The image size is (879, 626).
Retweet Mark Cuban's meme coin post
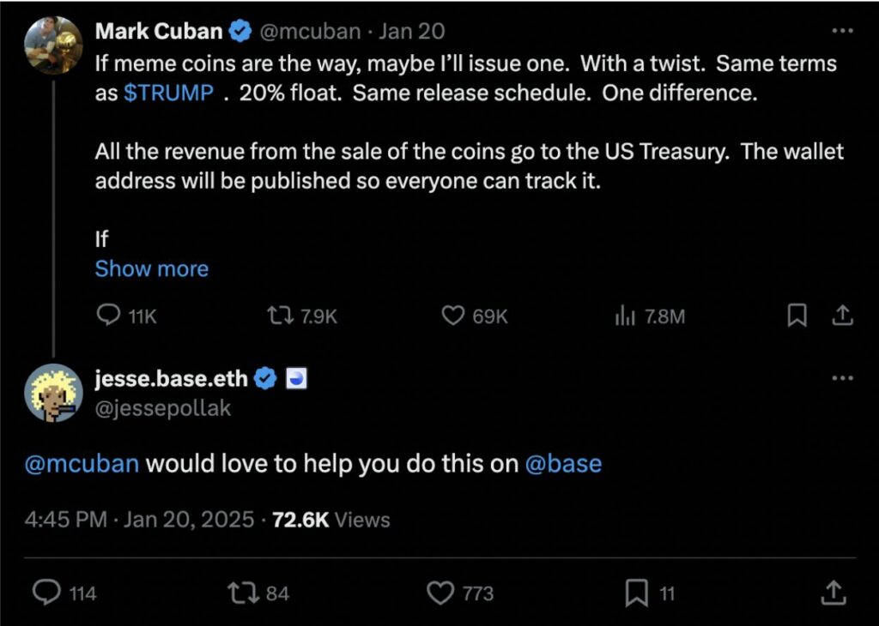[277, 316]
